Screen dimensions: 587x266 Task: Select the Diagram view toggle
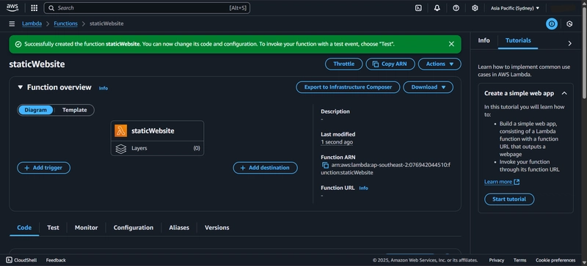click(x=35, y=110)
